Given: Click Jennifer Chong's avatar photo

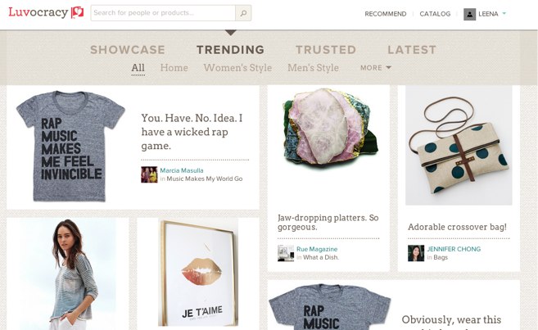Looking at the screenshot, I should [x=416, y=253].
